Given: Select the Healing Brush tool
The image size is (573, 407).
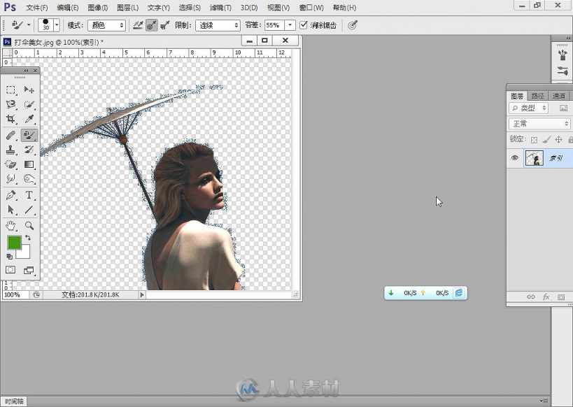Looking at the screenshot, I should [10, 136].
